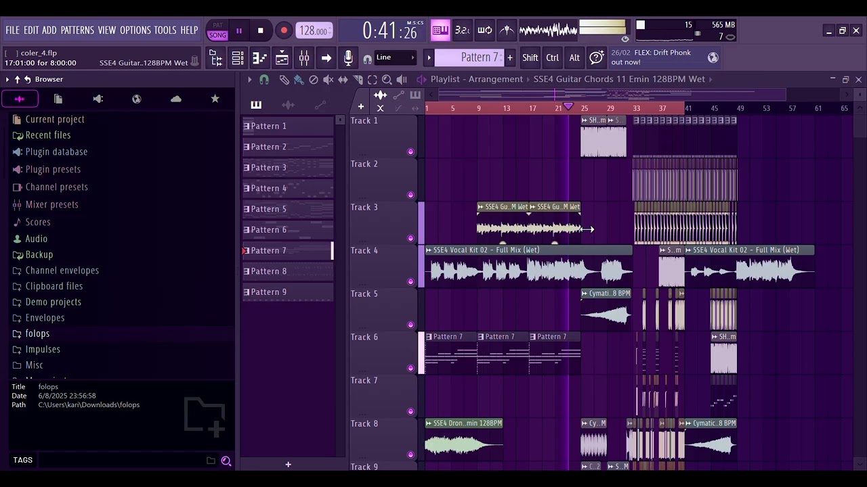
Task: Click the Shift modifier button
Action: pos(530,58)
